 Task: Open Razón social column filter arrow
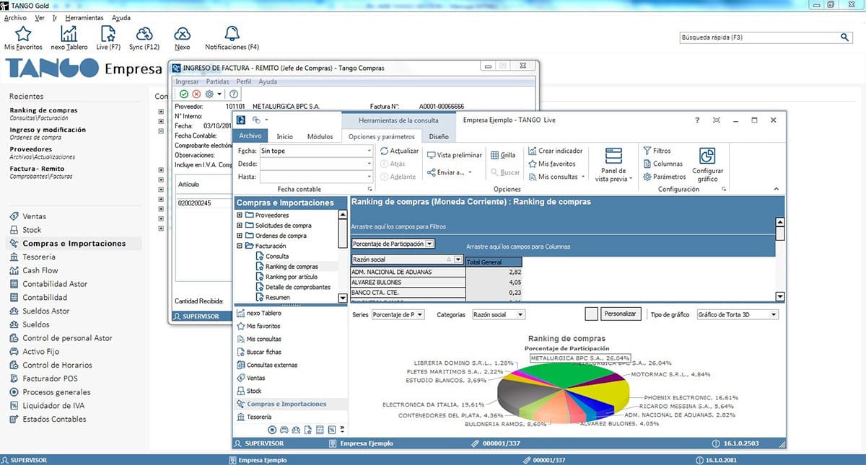[458, 260]
